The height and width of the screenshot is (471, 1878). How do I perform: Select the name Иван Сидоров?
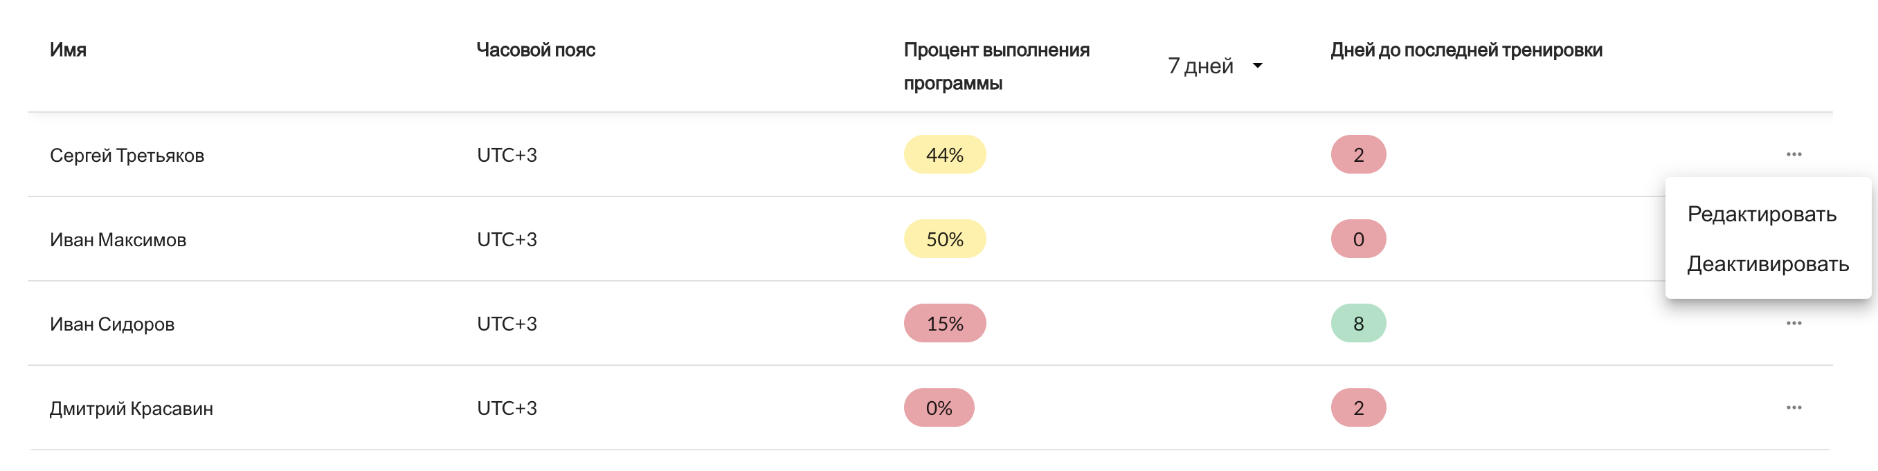pos(112,324)
